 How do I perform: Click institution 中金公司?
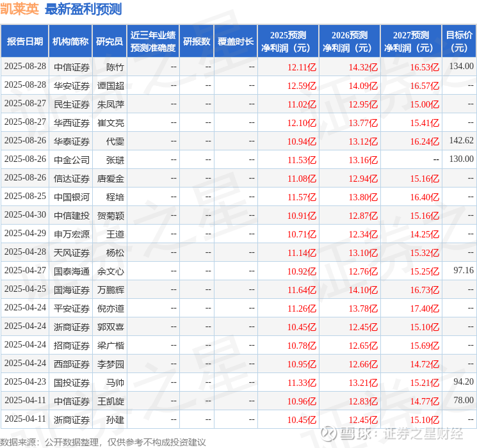[72, 160]
